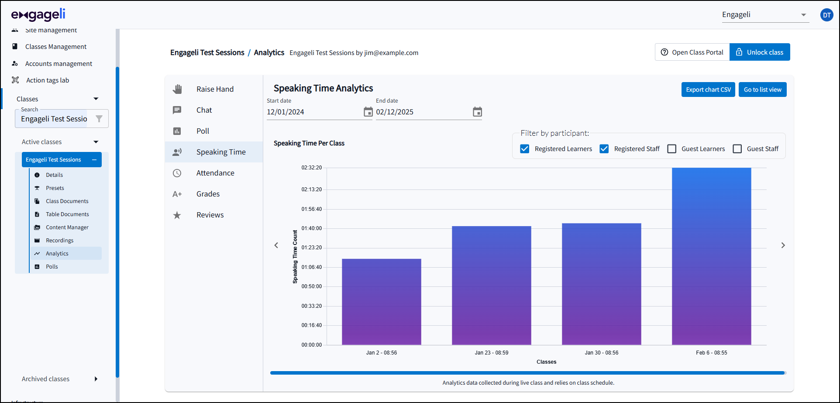Screen dimensions: 840x403
Task: Open the Raise Hand analytics tab
Action: (214, 89)
